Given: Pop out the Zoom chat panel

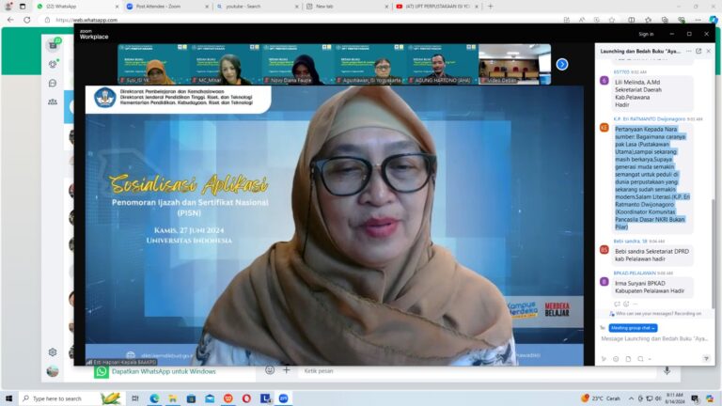Looking at the screenshot, I should click(698, 51).
